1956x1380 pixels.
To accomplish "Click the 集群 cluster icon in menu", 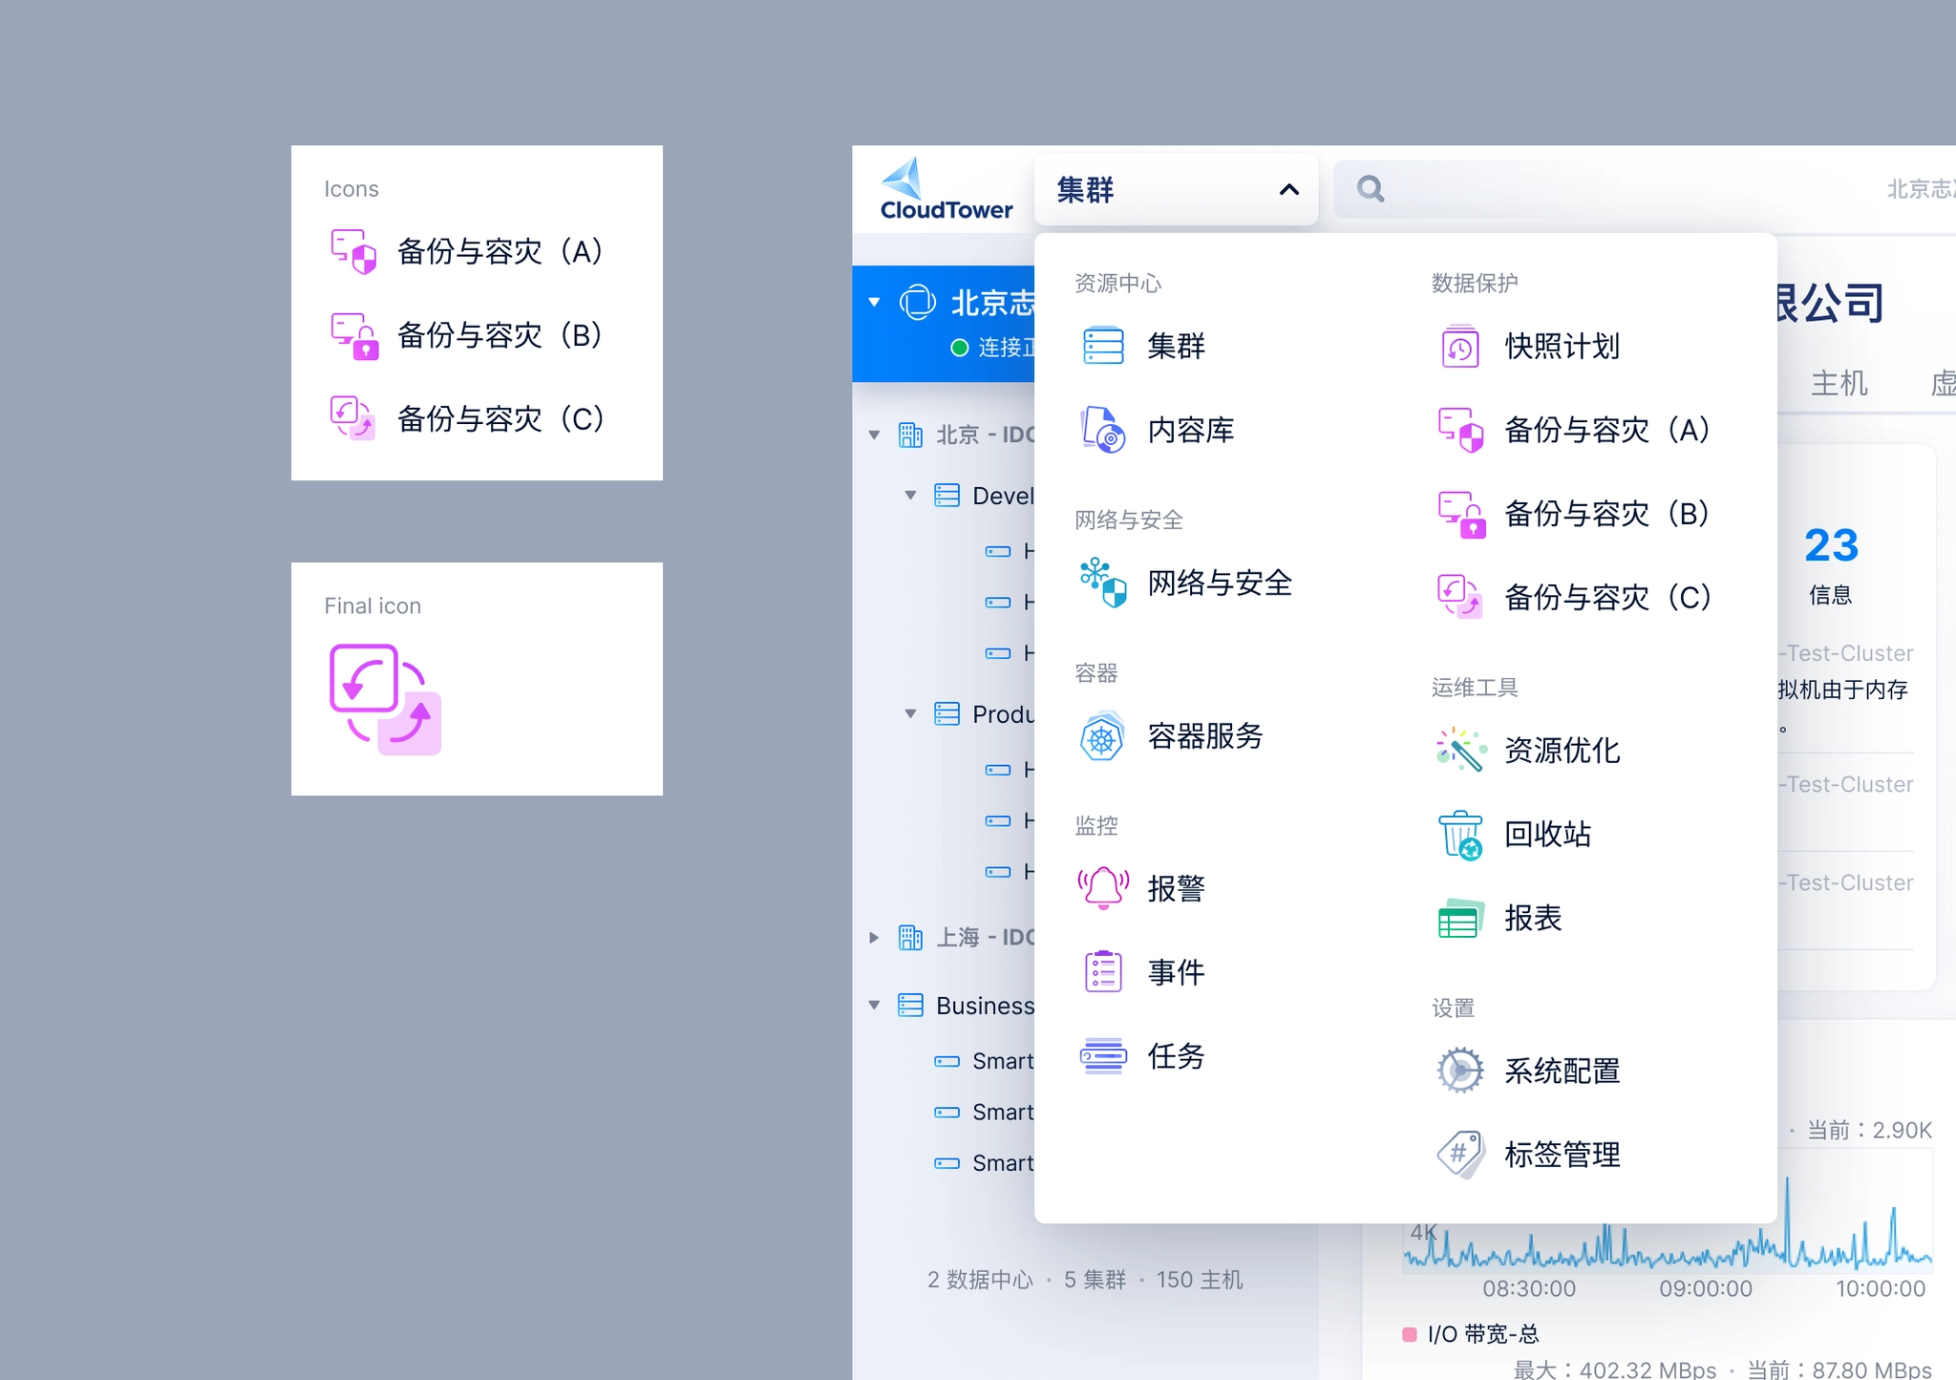I will pos(1103,346).
